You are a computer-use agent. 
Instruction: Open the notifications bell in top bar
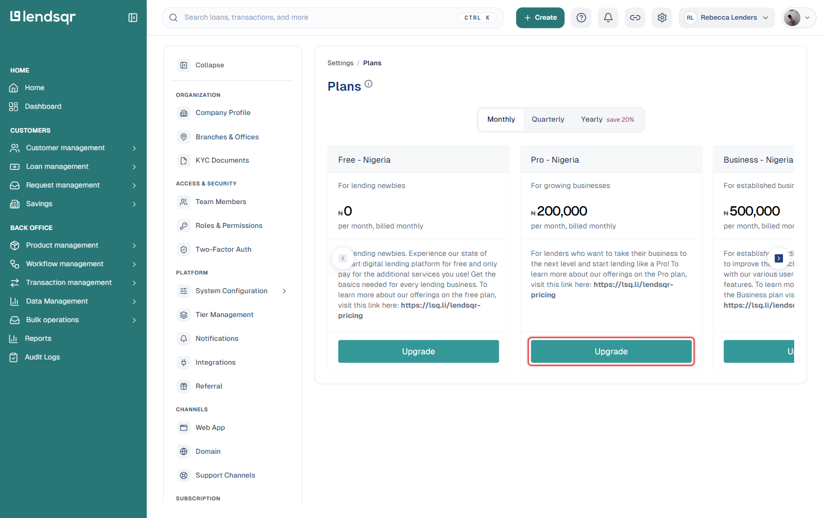608,18
